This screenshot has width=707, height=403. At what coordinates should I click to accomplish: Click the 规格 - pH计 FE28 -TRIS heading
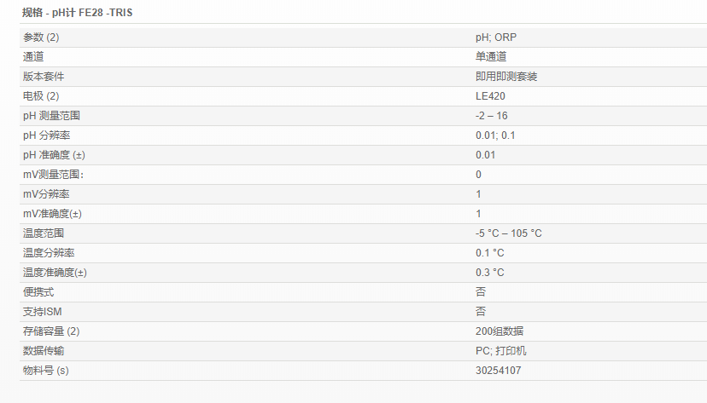77,13
